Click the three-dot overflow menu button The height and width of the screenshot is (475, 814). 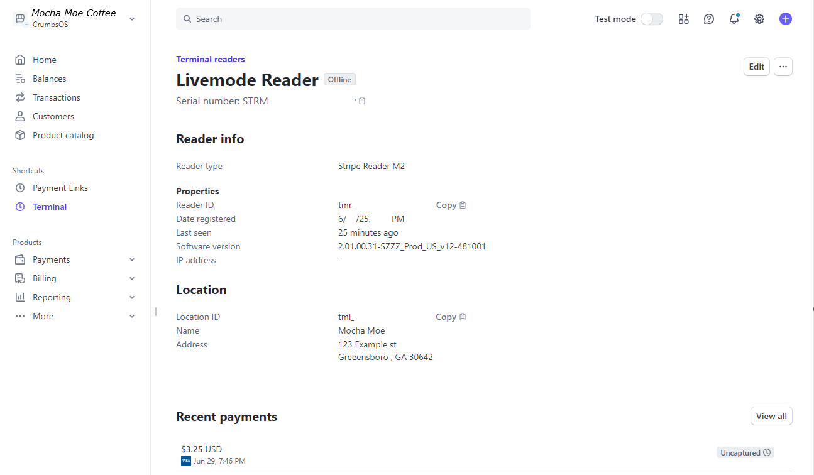click(783, 67)
